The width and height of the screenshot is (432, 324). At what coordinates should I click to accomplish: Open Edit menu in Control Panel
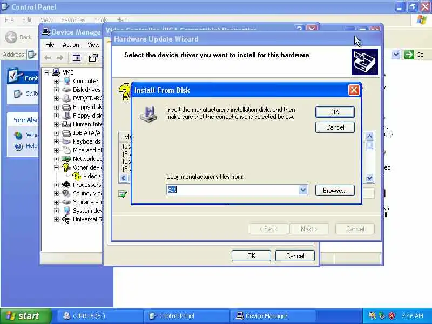(27, 20)
